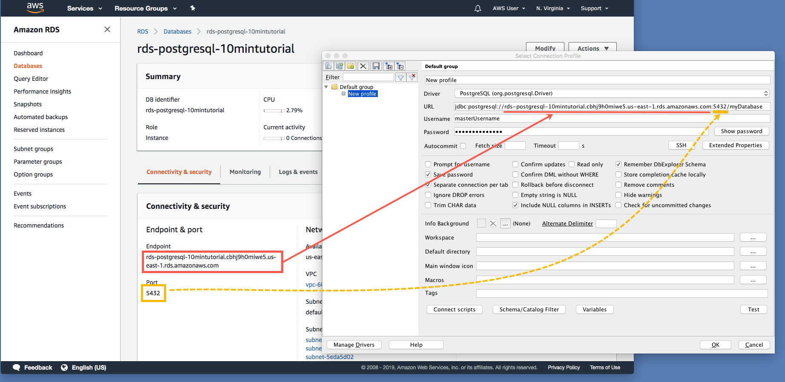Click the delete profile X icon in toolbar
This screenshot has width=785, height=382.
point(363,66)
